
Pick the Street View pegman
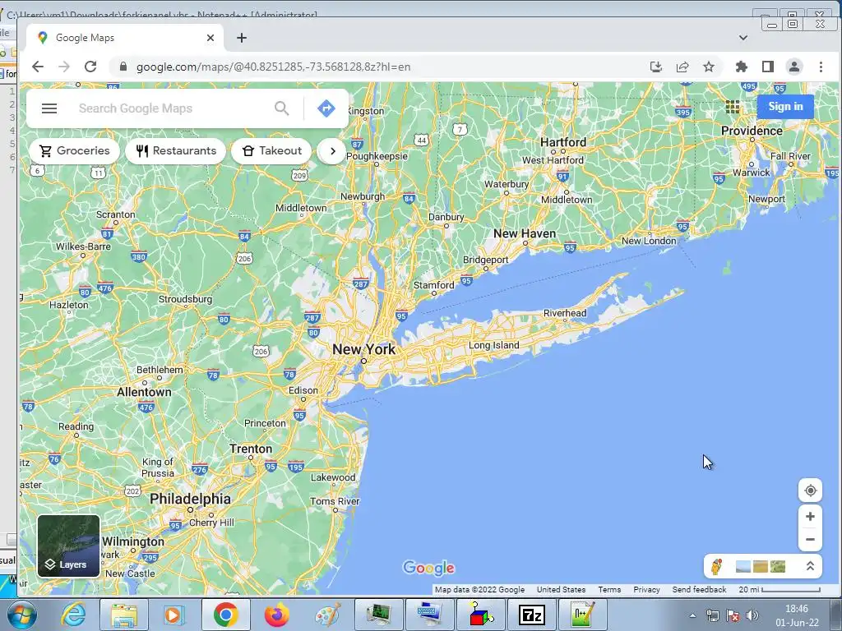(x=716, y=566)
